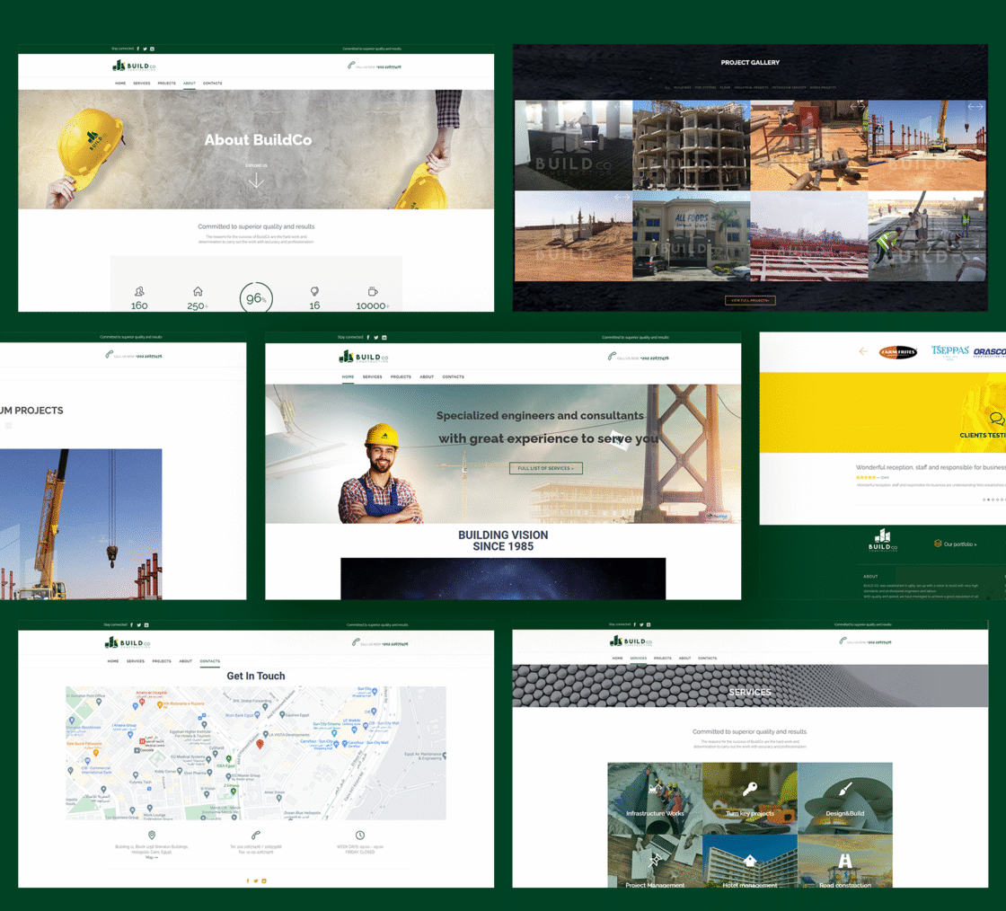Open Projects in the homepage navigation menu
This screenshot has height=911, width=1006.
tap(401, 377)
